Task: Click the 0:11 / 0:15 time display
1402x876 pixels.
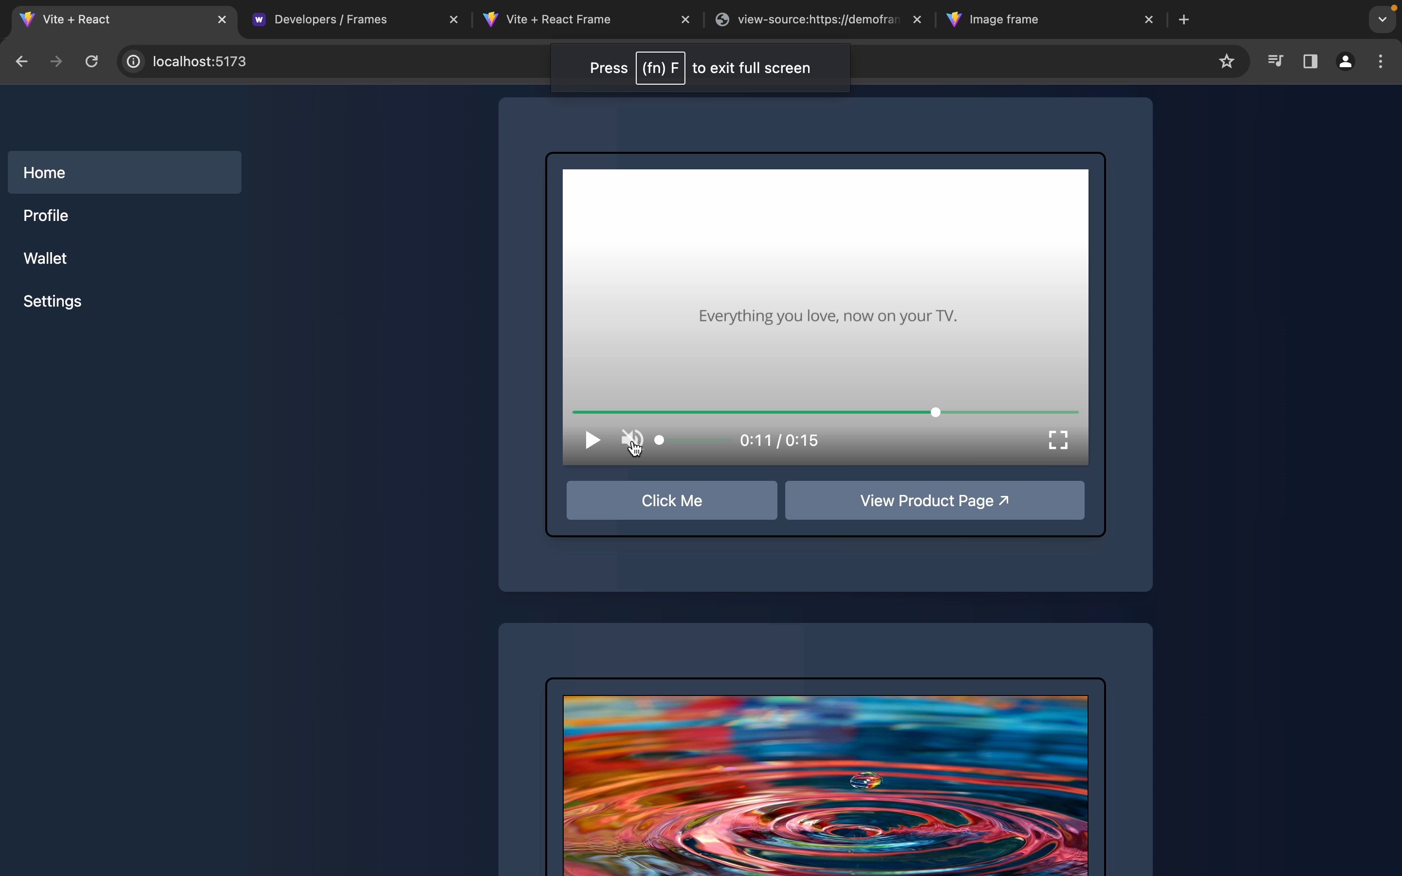Action: click(779, 440)
